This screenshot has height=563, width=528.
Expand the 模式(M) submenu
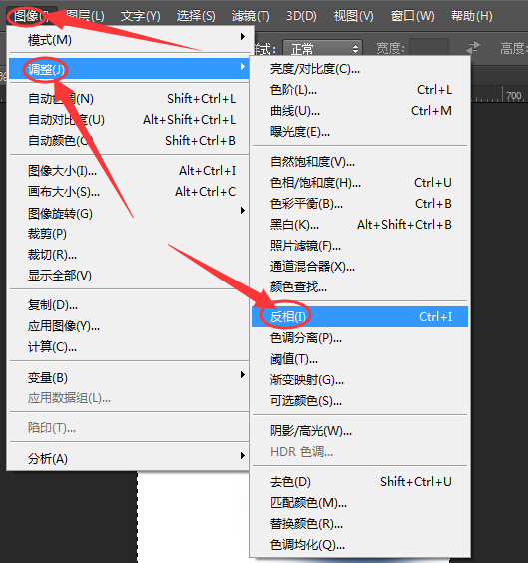coord(129,39)
